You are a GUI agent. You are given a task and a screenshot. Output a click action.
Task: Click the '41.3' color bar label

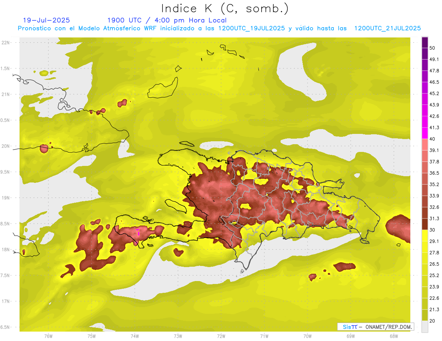(434, 128)
